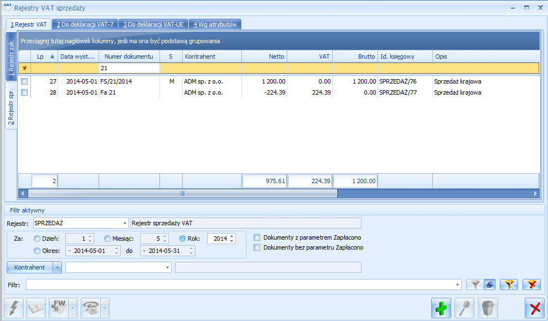Click the Miesiąc month stepper arrows

[x=165, y=239]
